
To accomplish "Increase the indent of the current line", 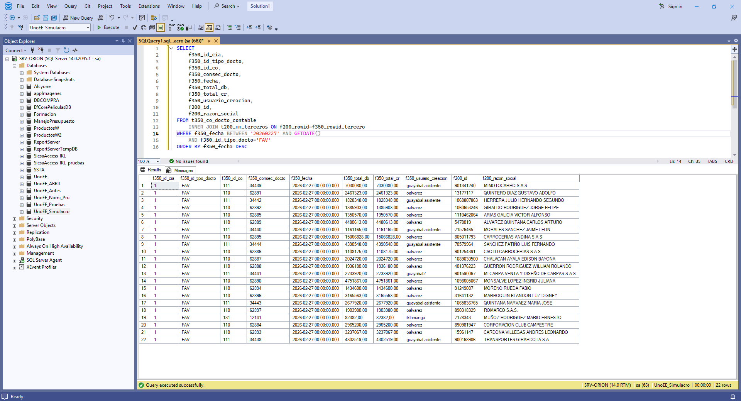I will point(258,27).
